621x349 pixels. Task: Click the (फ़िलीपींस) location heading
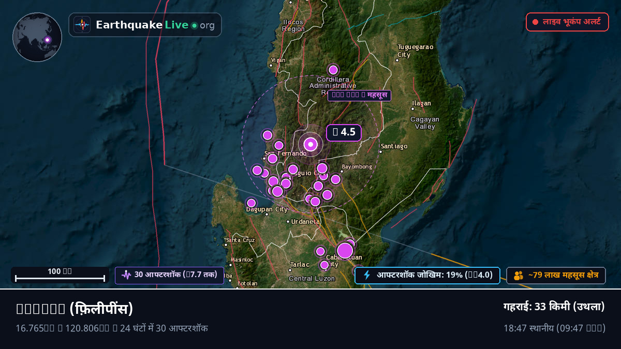point(101,309)
